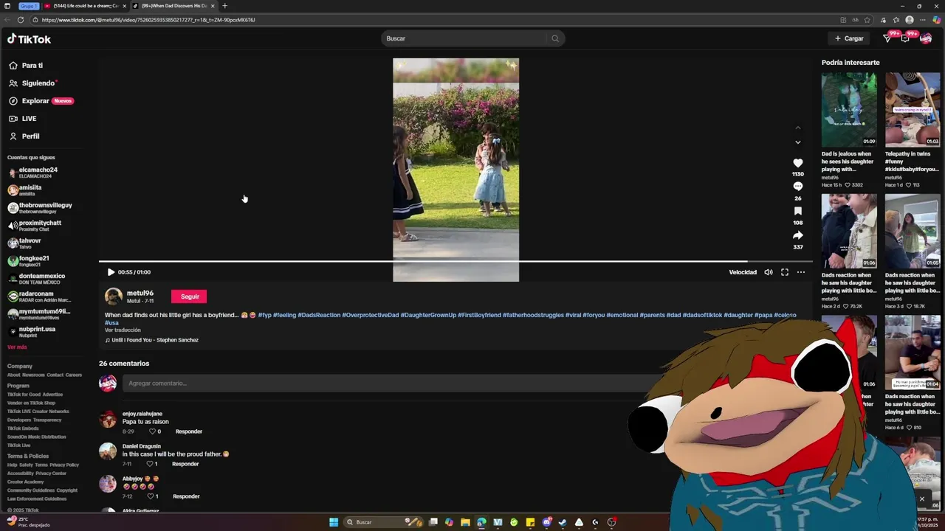
Task: Open File Explorer from the taskbar
Action: coord(465,522)
